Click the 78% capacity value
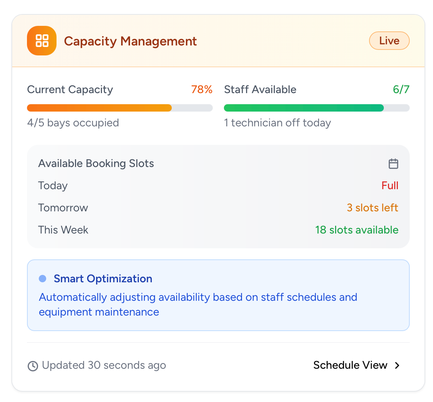 tap(202, 89)
